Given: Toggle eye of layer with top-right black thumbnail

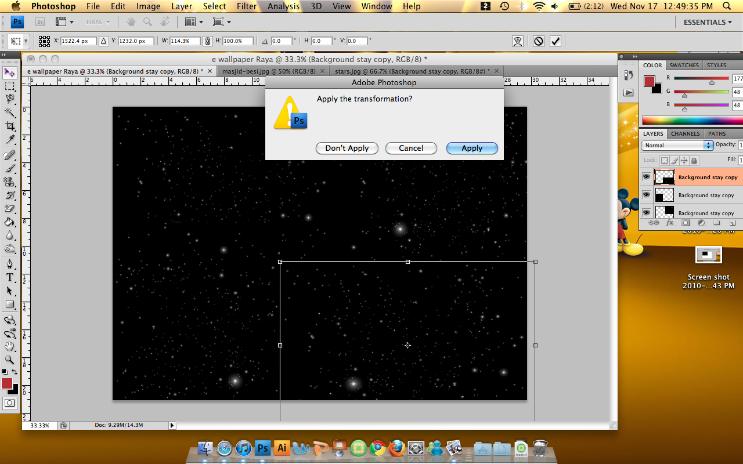Looking at the screenshot, I should pyautogui.click(x=646, y=212).
